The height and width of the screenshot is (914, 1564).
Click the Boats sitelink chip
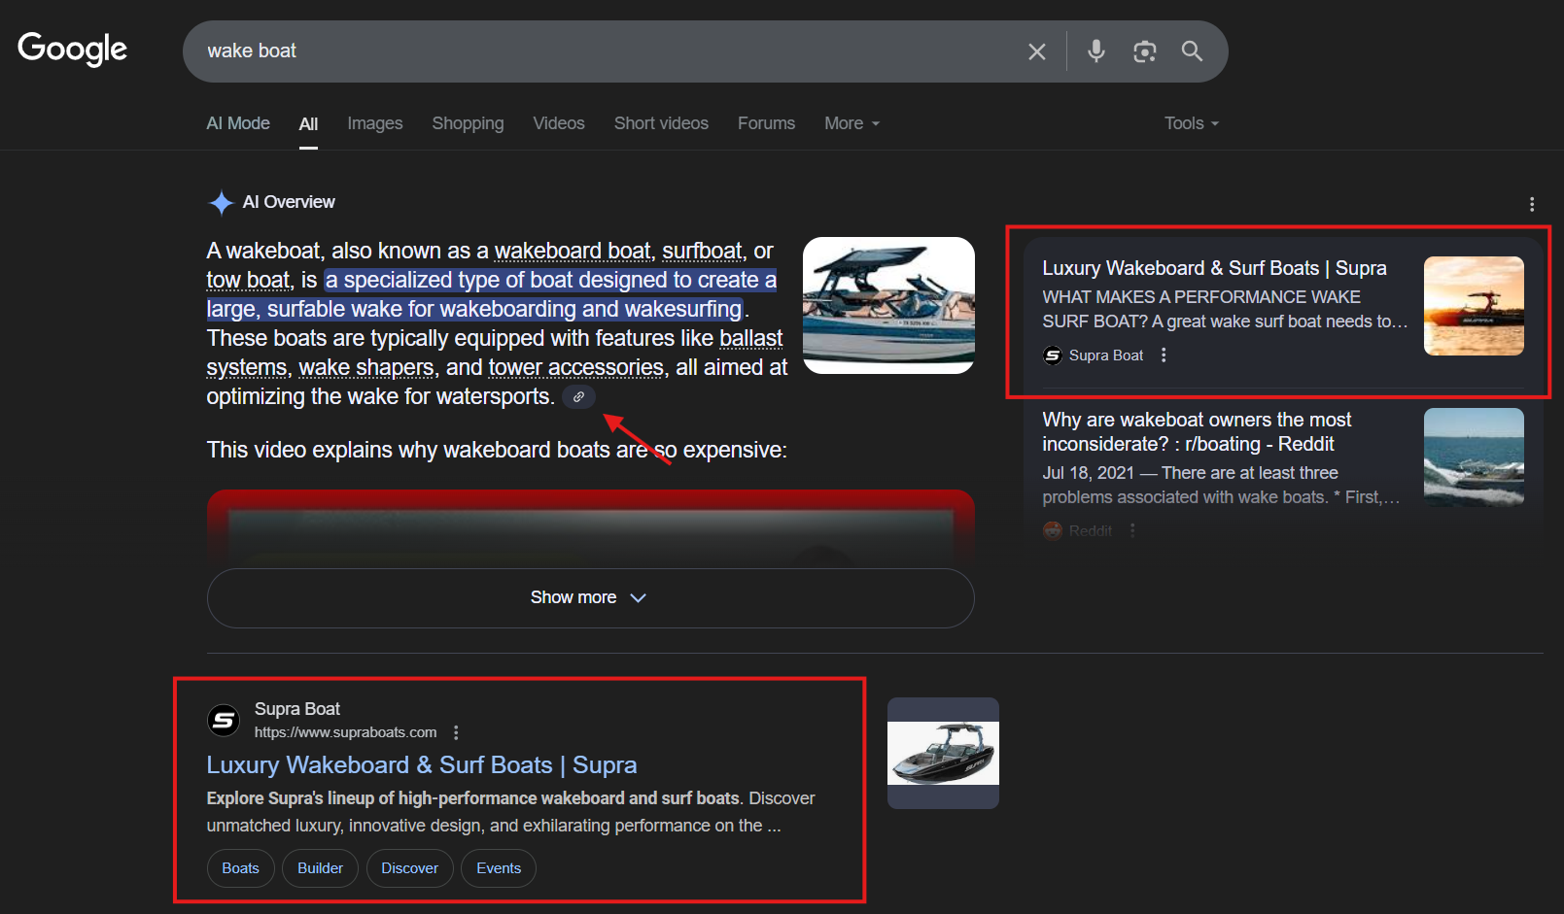(240, 868)
